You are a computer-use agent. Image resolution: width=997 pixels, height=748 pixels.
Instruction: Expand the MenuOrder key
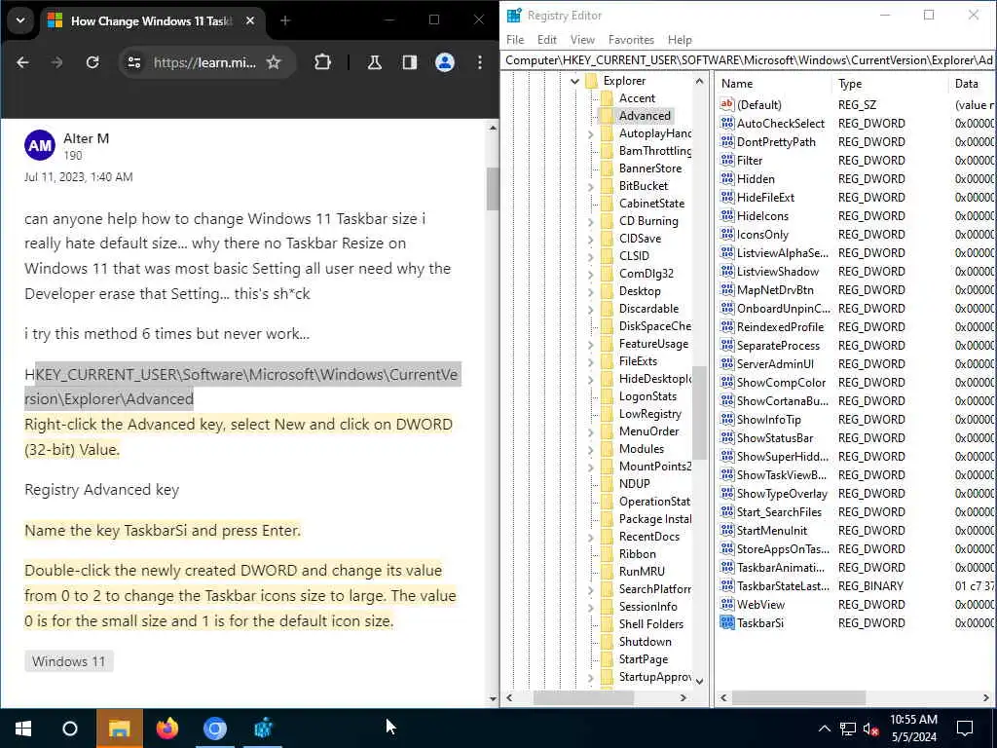pos(591,431)
